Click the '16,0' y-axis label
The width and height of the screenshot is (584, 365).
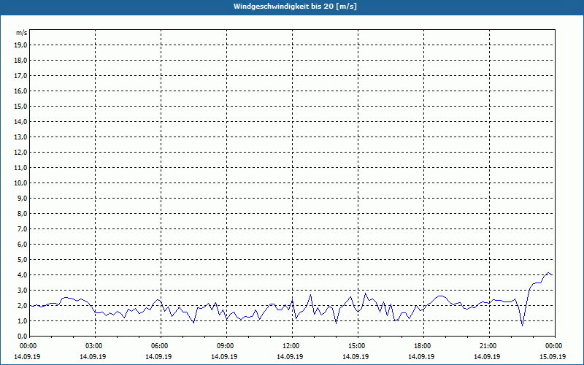[x=21, y=91]
